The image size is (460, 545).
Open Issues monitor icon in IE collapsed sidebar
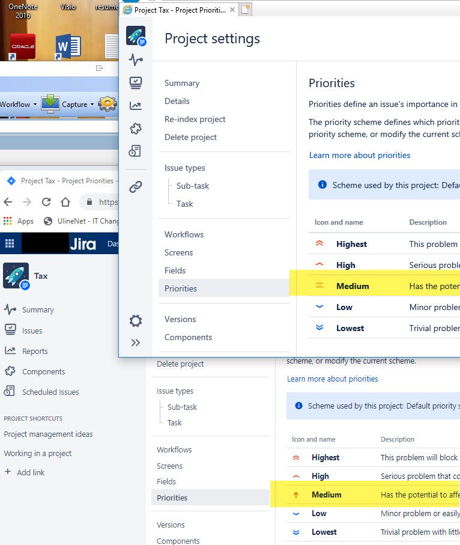(136, 83)
